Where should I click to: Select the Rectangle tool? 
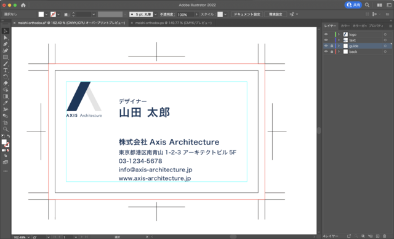tap(6, 57)
